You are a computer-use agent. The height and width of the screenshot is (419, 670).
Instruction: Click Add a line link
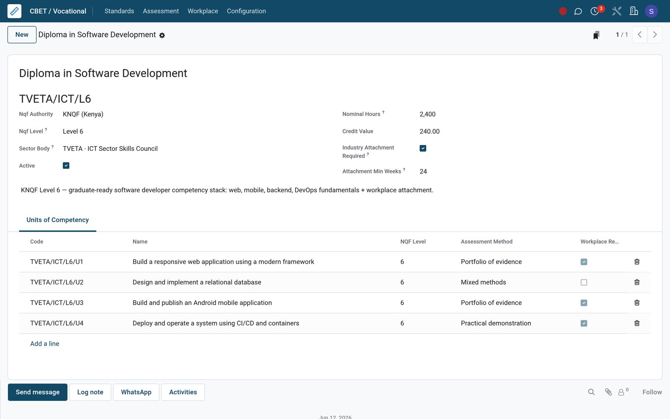[45, 344]
